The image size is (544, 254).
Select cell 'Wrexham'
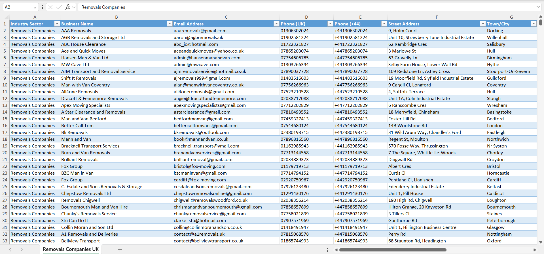coord(511,105)
